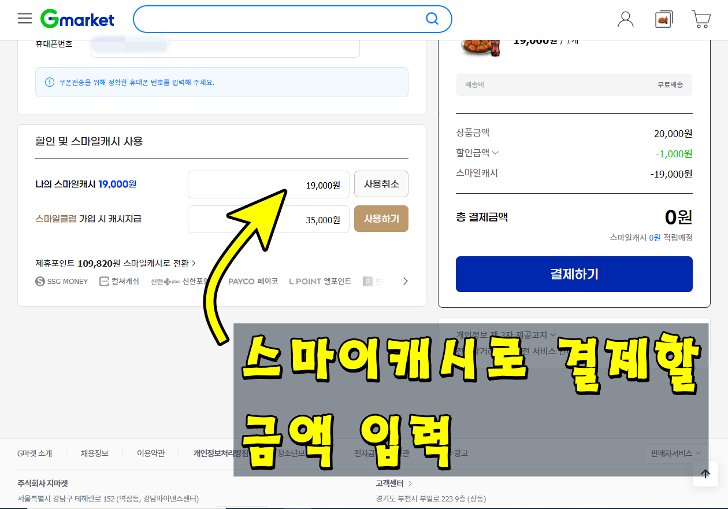Click the scroll-to-top arrow button

pyautogui.click(x=705, y=474)
